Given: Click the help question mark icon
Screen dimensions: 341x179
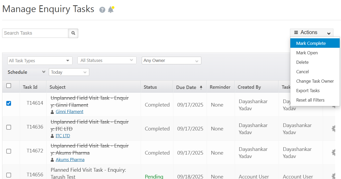Looking at the screenshot, I should [x=102, y=10].
